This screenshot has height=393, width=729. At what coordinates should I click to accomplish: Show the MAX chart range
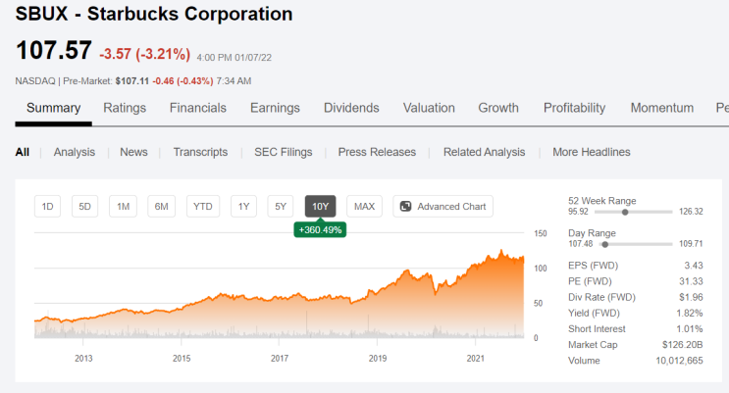coord(365,206)
